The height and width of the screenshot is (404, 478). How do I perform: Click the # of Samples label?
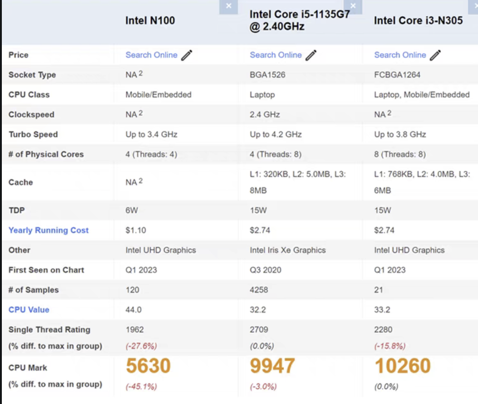coord(34,290)
